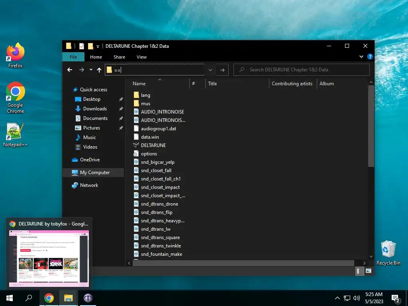Go forward in File Explorer

[x=82, y=70]
